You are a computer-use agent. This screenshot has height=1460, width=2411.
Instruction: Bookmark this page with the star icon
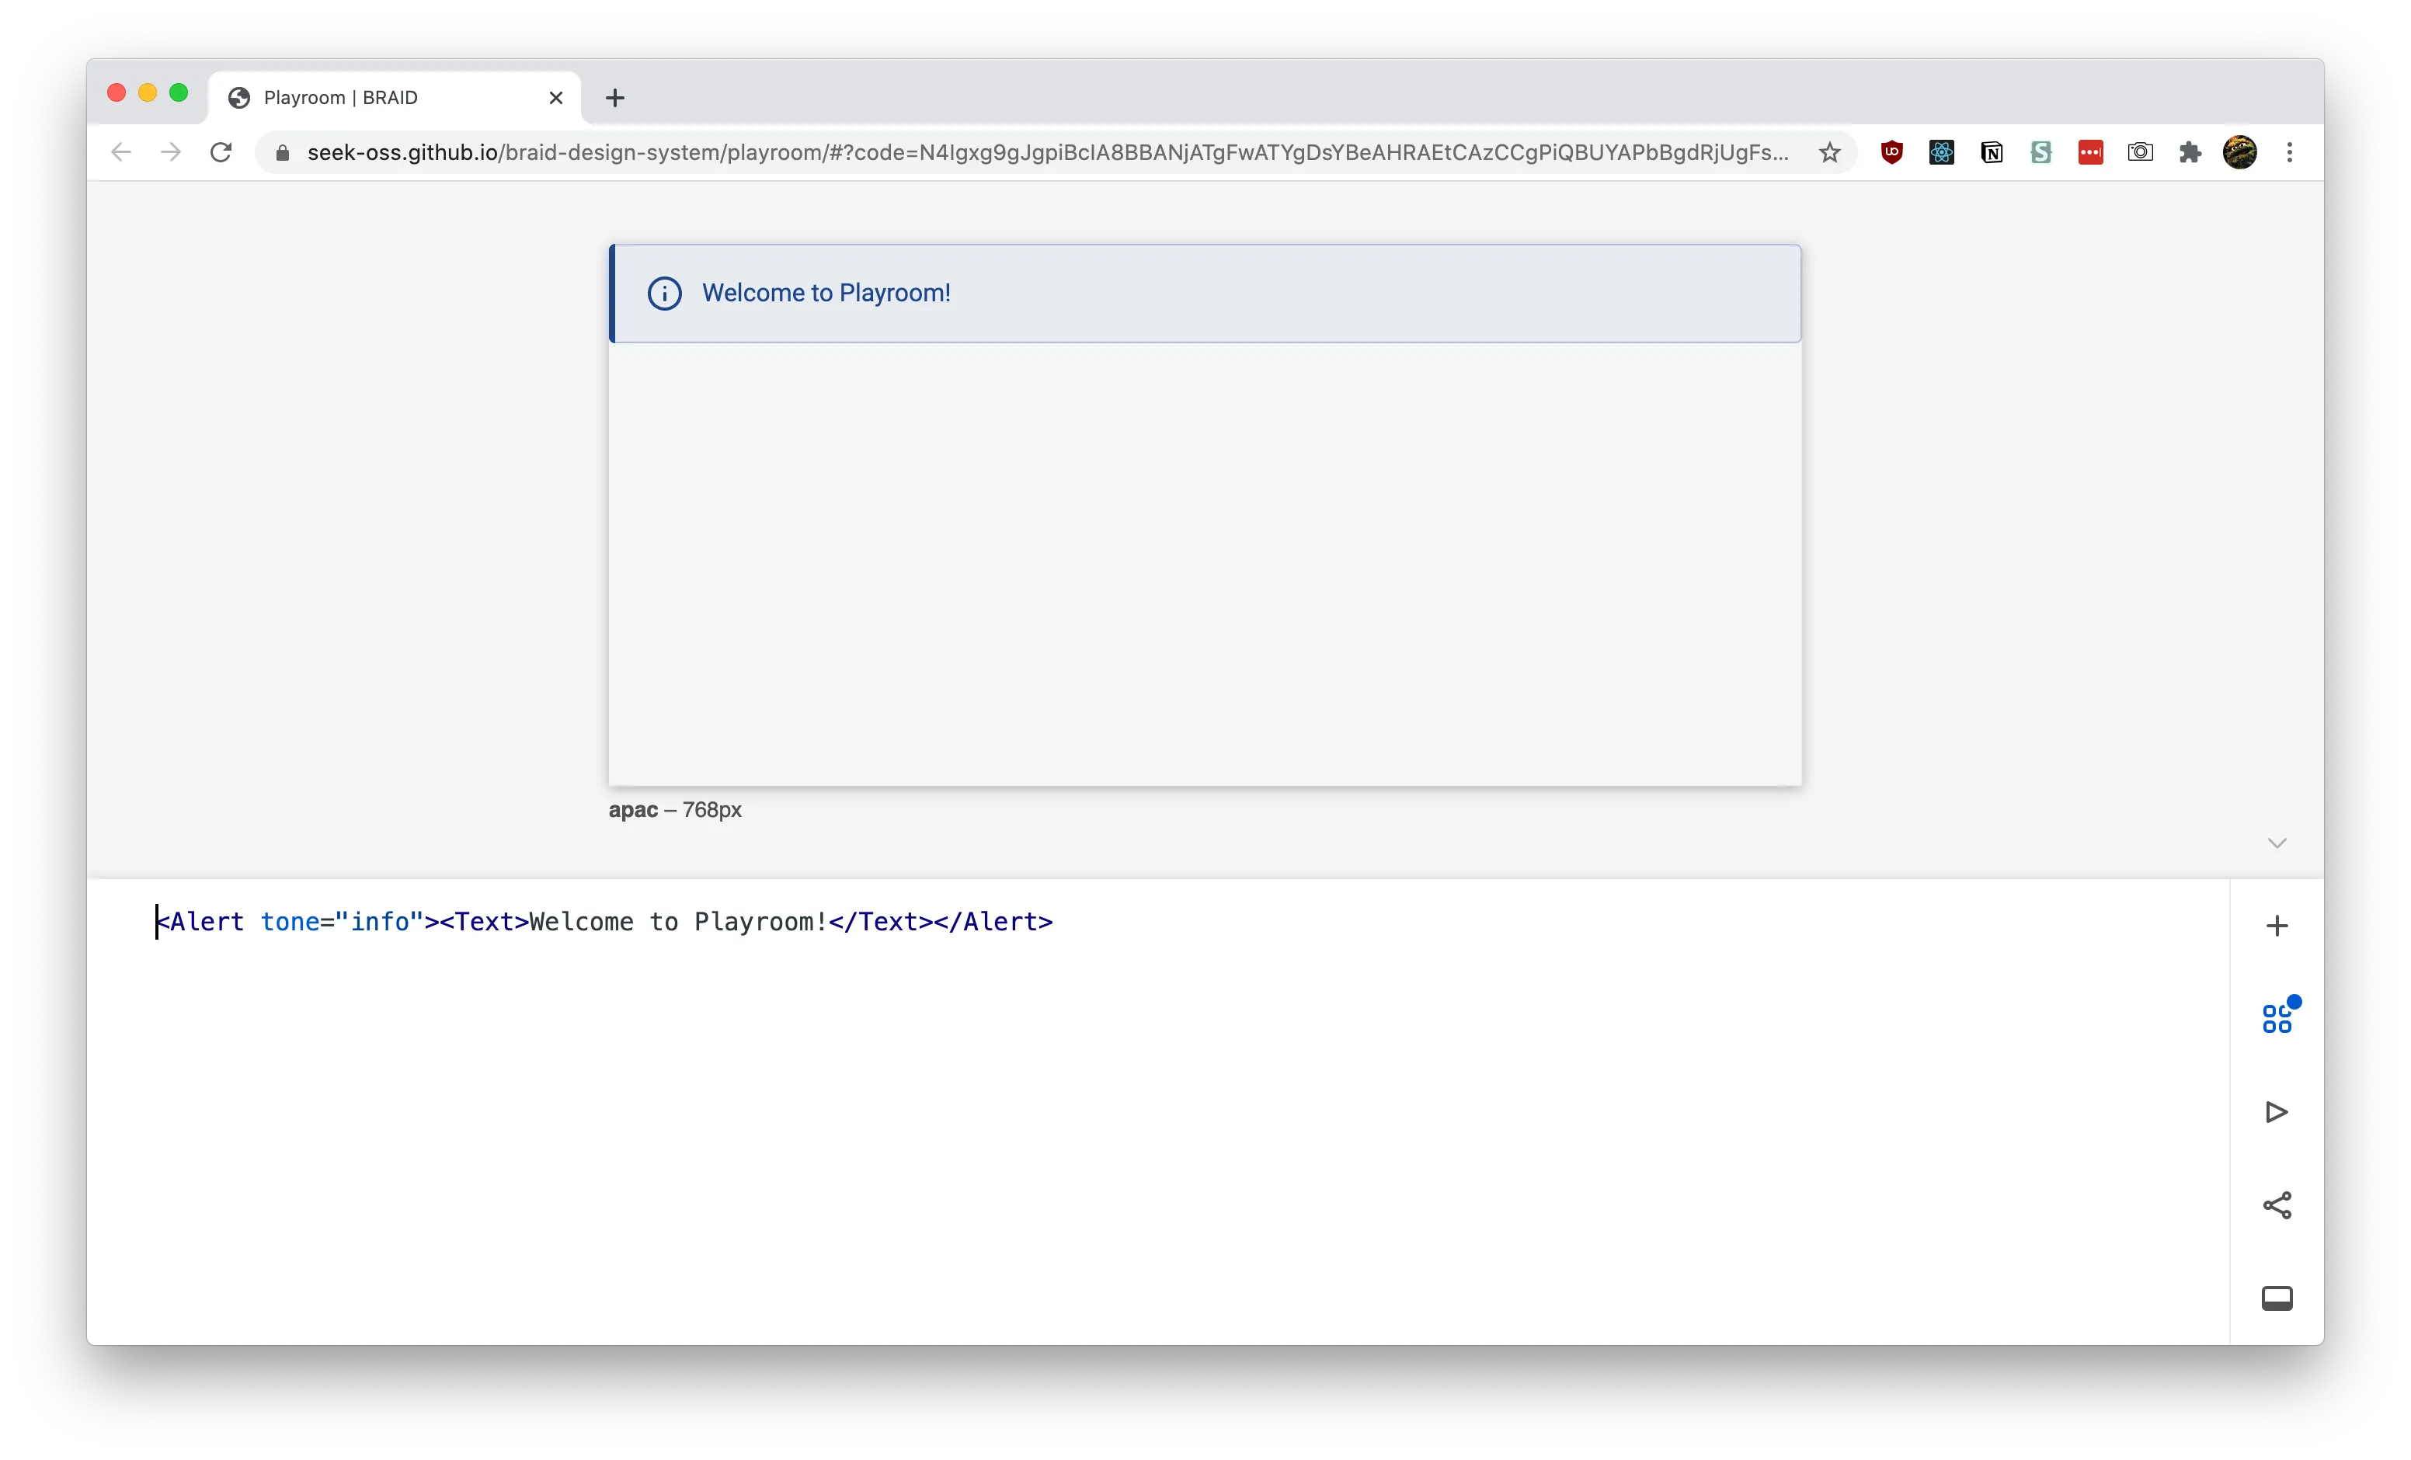(x=1828, y=153)
